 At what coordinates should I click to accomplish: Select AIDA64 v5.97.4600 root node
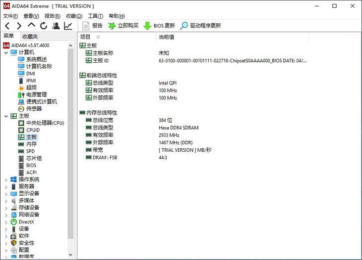[30, 45]
